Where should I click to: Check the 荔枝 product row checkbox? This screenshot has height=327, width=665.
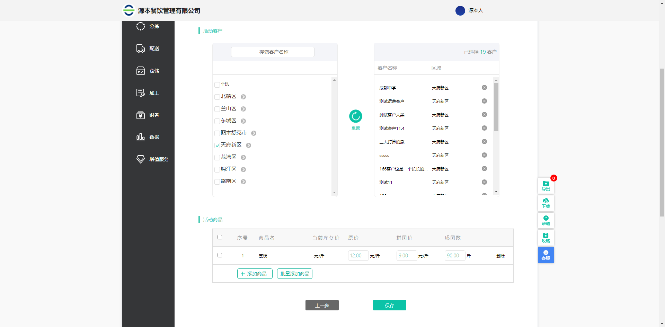pyautogui.click(x=220, y=255)
